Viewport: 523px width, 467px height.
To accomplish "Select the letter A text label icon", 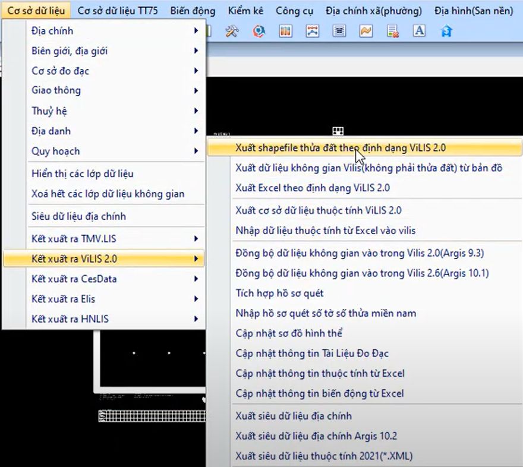I will [x=419, y=31].
